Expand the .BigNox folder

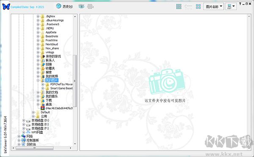click(38, 16)
